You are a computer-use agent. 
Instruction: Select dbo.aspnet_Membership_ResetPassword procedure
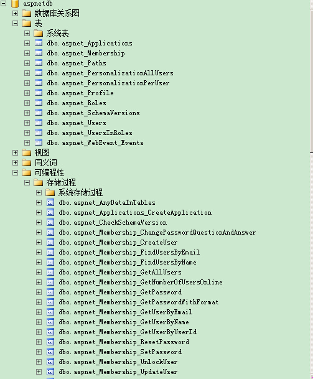[x=124, y=342]
